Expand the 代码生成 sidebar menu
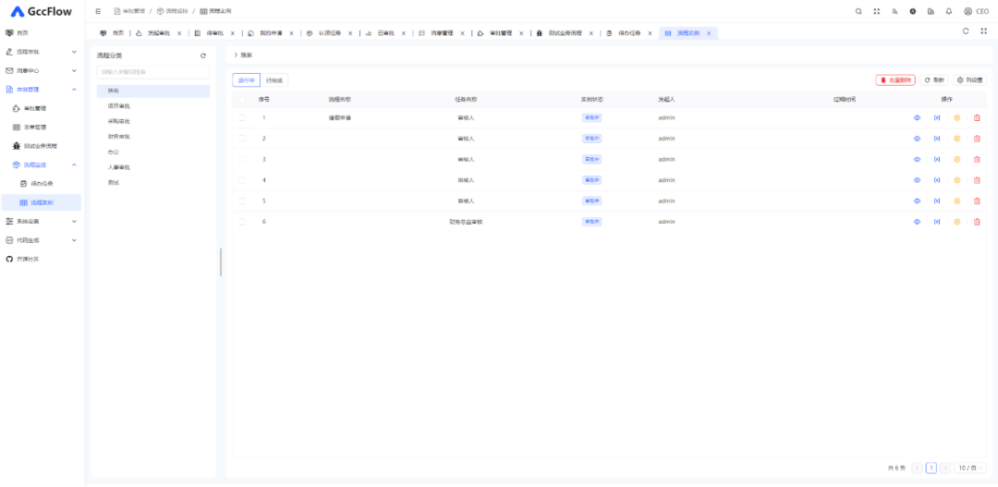 [x=42, y=240]
